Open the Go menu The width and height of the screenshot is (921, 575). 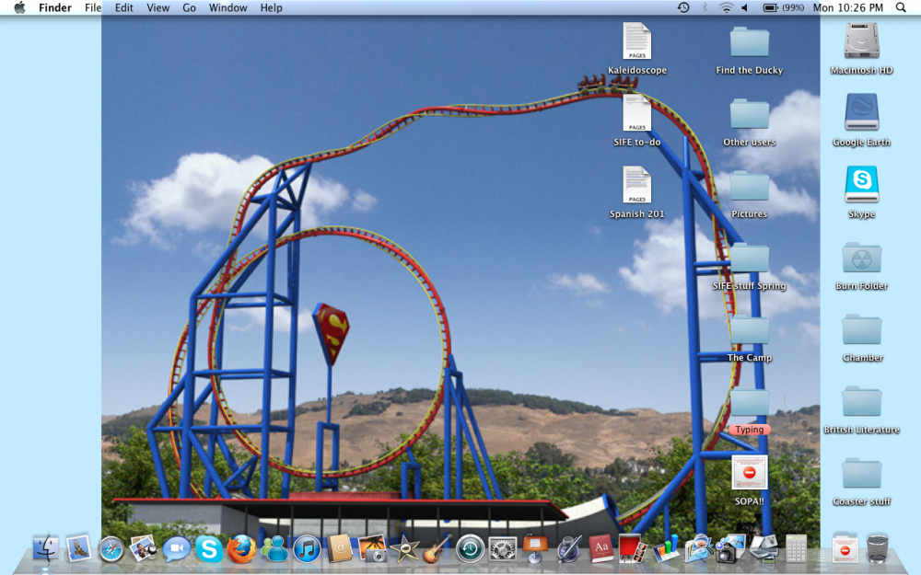tap(189, 7)
